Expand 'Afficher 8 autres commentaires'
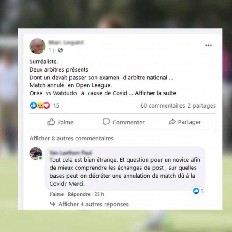The height and width of the screenshot is (232, 232). click(72, 138)
